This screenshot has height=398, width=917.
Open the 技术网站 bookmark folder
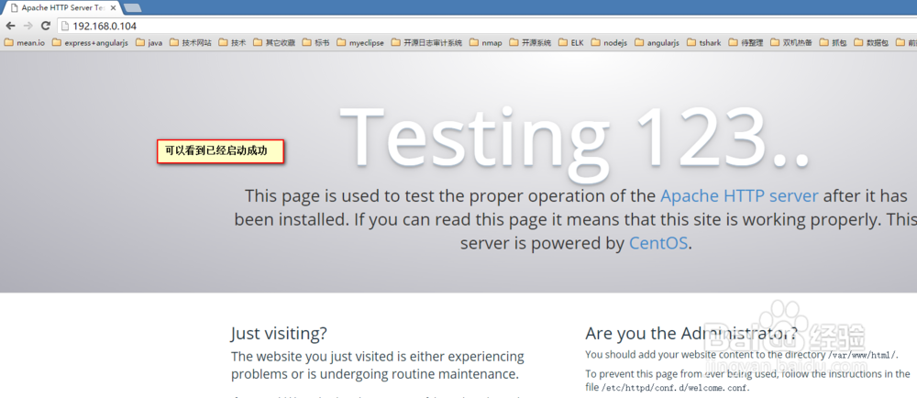[x=191, y=43]
